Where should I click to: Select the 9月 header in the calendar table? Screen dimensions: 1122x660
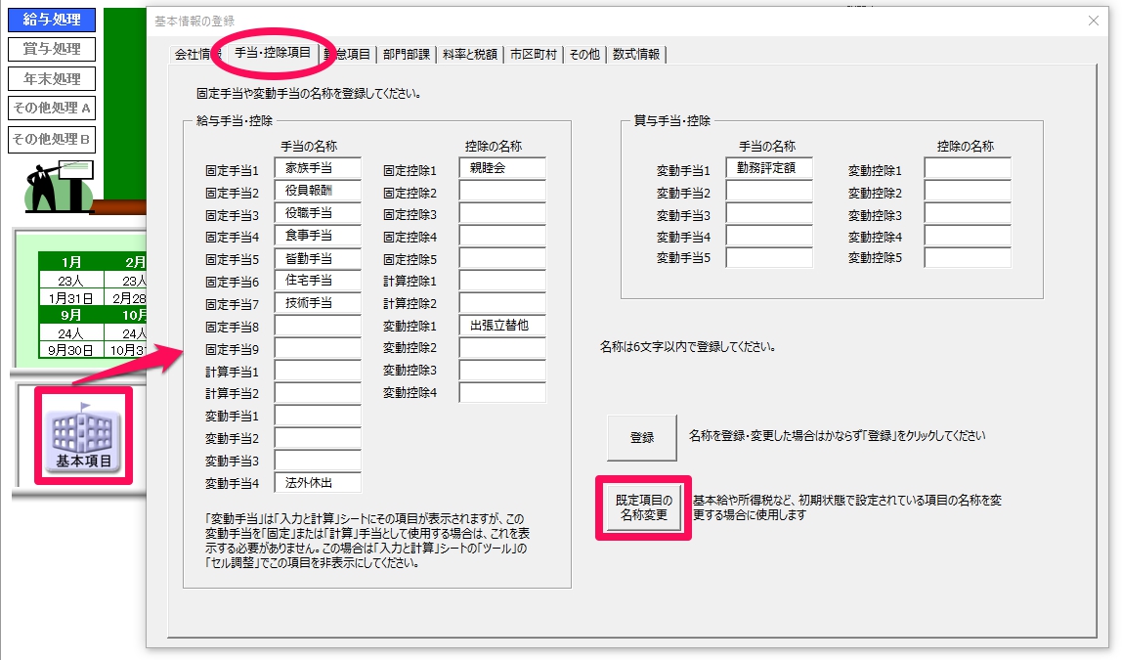tap(70, 315)
